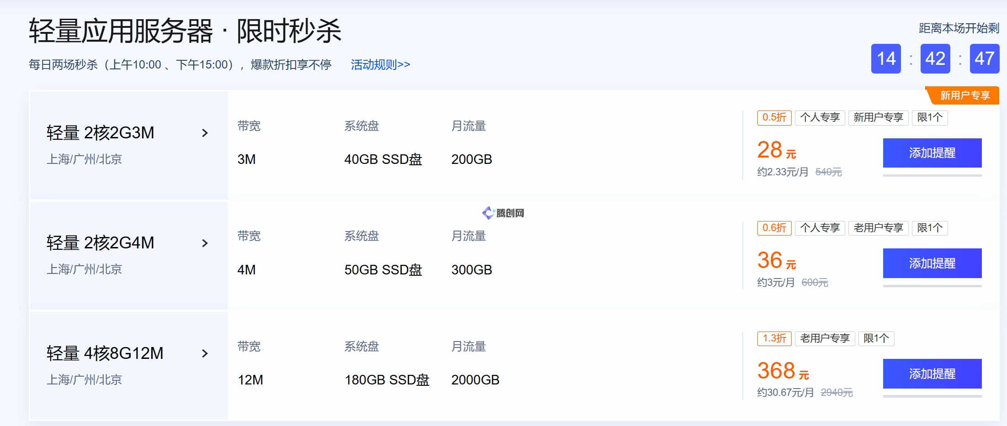1007x426 pixels.
Task: Click the 1.3折 discount tag
Action: click(774, 338)
